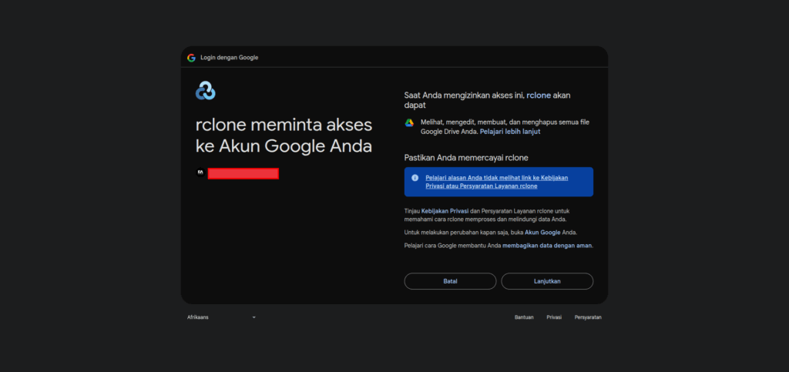Click the account avatar beside the redacted email
Screen dimensions: 789x372
(x=200, y=173)
